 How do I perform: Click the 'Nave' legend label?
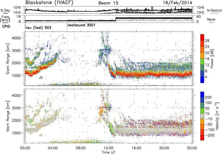pyautogui.click(x=211, y=19)
